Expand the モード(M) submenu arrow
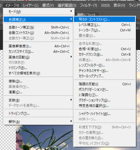The height and width of the screenshot is (150, 140). point(71,11)
